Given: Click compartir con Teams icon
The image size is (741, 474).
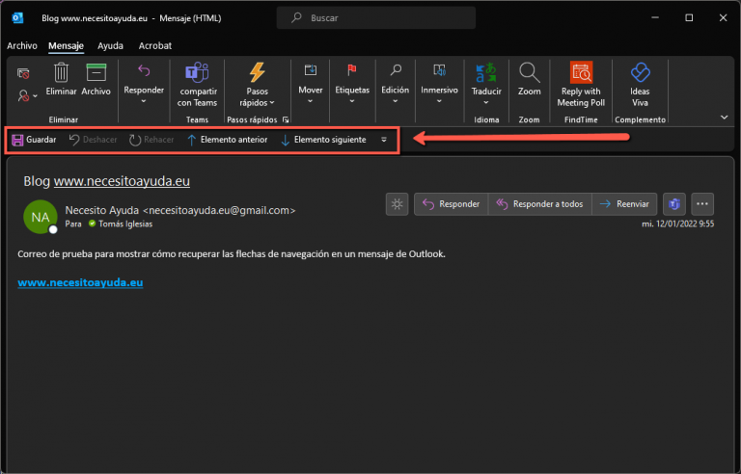Looking at the screenshot, I should (197, 72).
